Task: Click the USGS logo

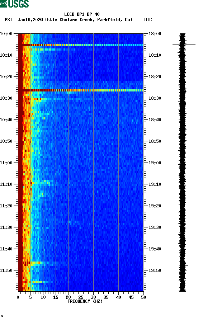Action: pos(14,4)
